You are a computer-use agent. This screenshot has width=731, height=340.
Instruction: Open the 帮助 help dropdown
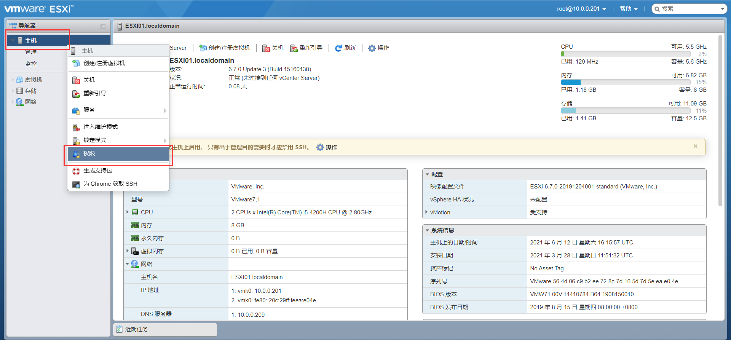click(629, 9)
